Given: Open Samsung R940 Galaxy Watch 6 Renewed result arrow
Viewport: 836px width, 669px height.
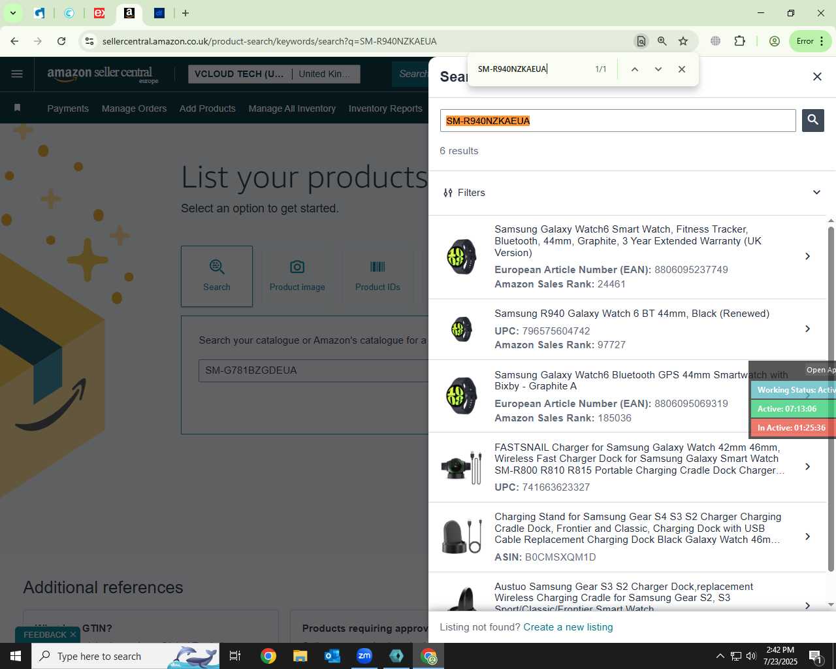Looking at the screenshot, I should (807, 329).
